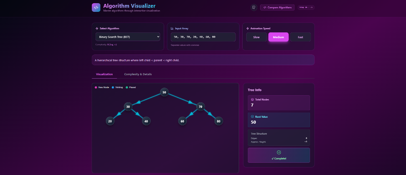Image resolution: width=406 pixels, height=175 pixels.
Task: Click the pink New Node legend dot
Action: click(x=96, y=88)
